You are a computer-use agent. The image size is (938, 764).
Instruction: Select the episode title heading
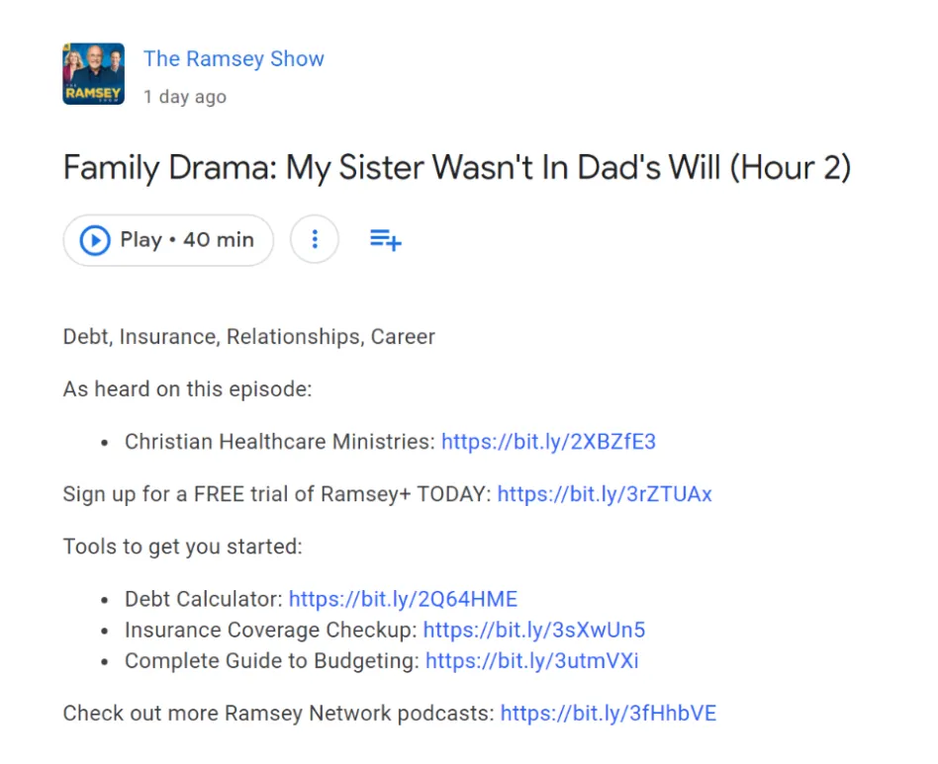[x=456, y=168]
